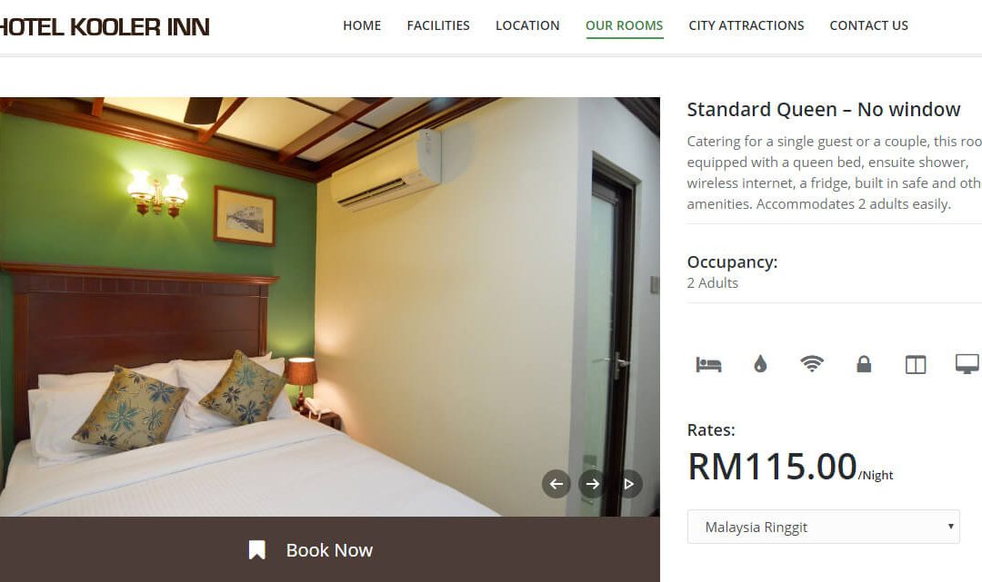Go to the Home menu item
Screen dimensions: 982x582
[362, 25]
